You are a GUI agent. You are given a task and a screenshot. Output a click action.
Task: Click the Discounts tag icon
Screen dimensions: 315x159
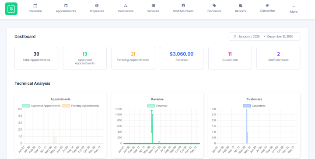pos(214,6)
